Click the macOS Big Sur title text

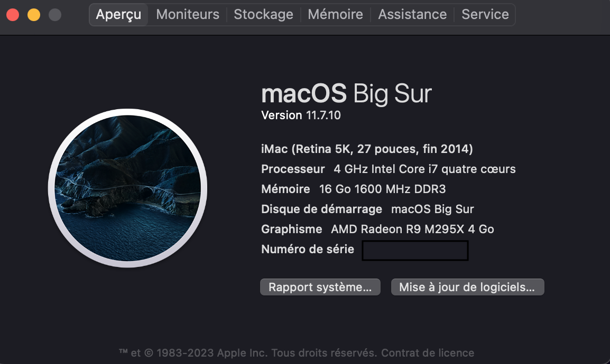[x=346, y=94]
